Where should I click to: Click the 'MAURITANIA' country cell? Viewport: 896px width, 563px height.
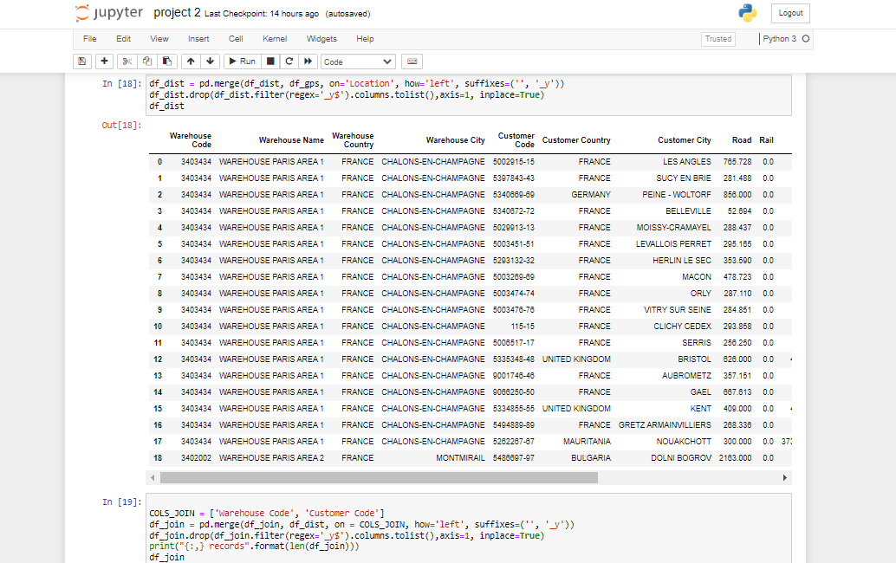[587, 442]
